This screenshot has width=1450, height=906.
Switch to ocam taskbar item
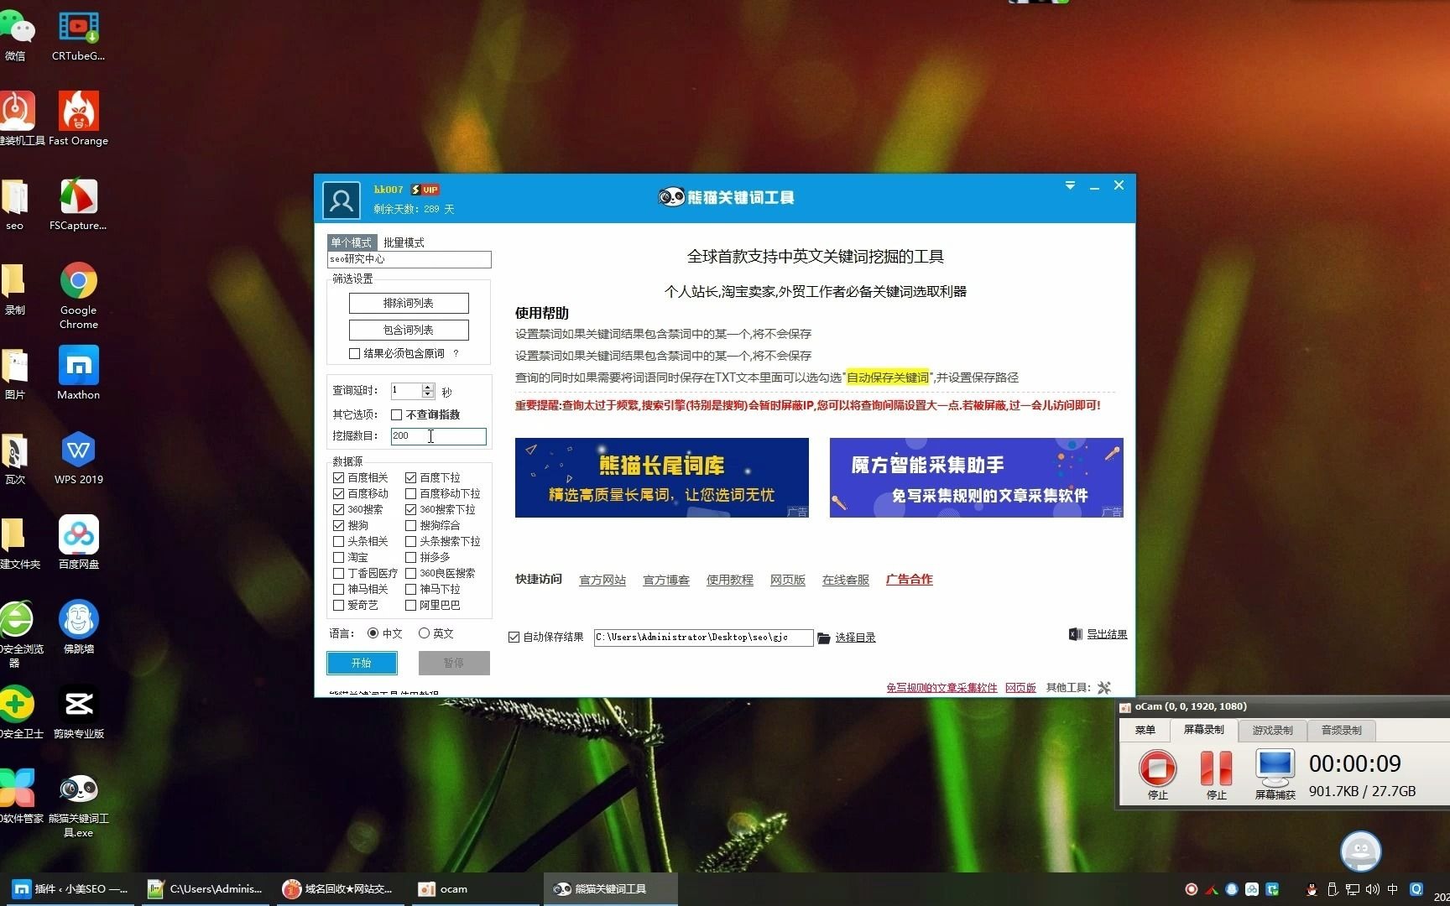click(474, 889)
